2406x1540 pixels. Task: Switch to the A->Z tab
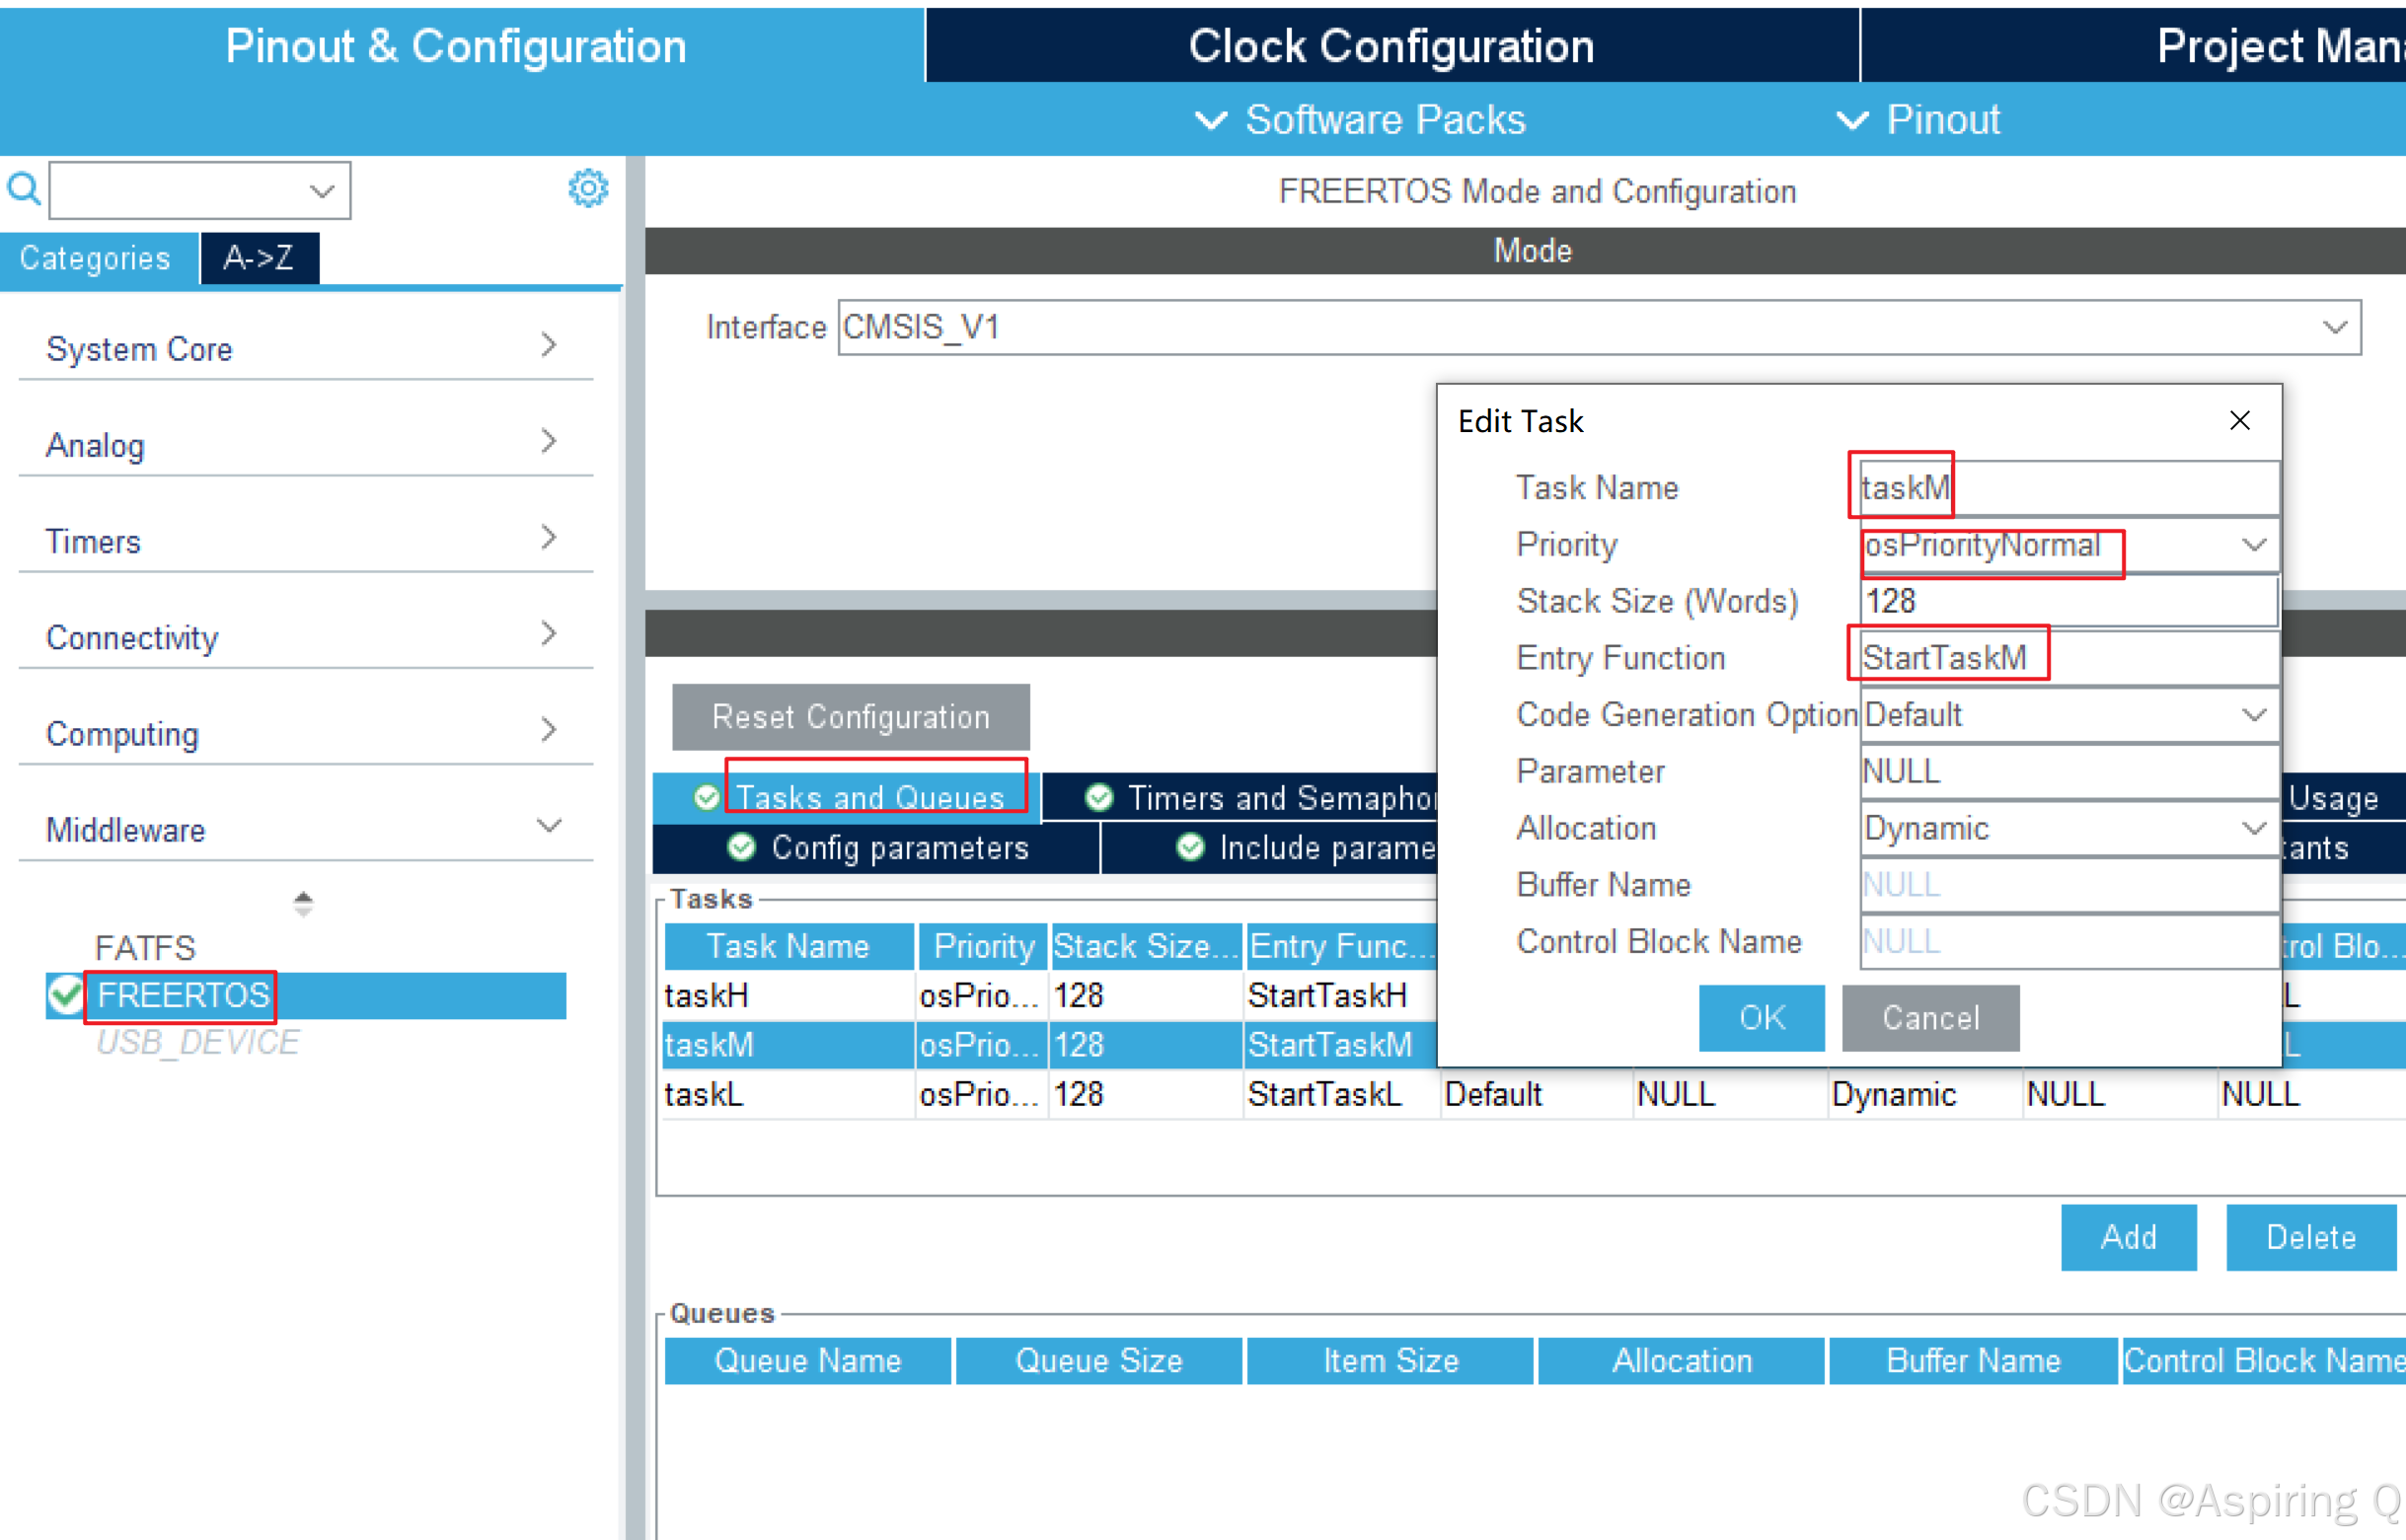click(x=260, y=258)
